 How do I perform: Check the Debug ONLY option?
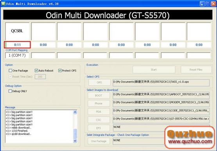10,91
